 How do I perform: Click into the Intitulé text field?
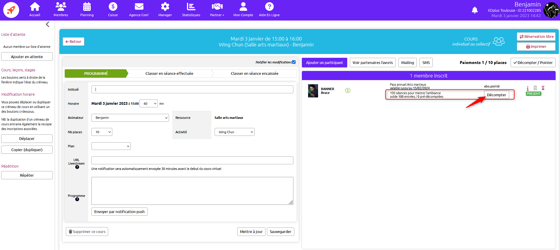click(192, 89)
